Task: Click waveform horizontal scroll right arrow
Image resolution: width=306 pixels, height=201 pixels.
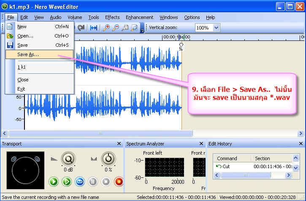Action: point(301,134)
